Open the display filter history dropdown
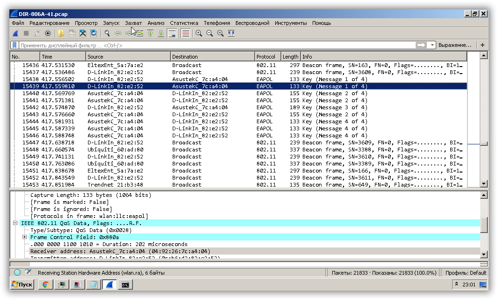498x300 pixels. point(432,45)
